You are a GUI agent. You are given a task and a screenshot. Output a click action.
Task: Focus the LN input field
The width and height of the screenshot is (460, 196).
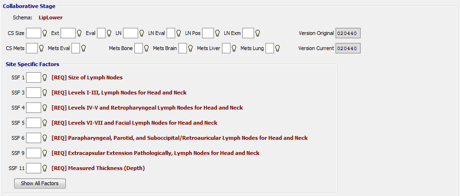[x=131, y=33]
